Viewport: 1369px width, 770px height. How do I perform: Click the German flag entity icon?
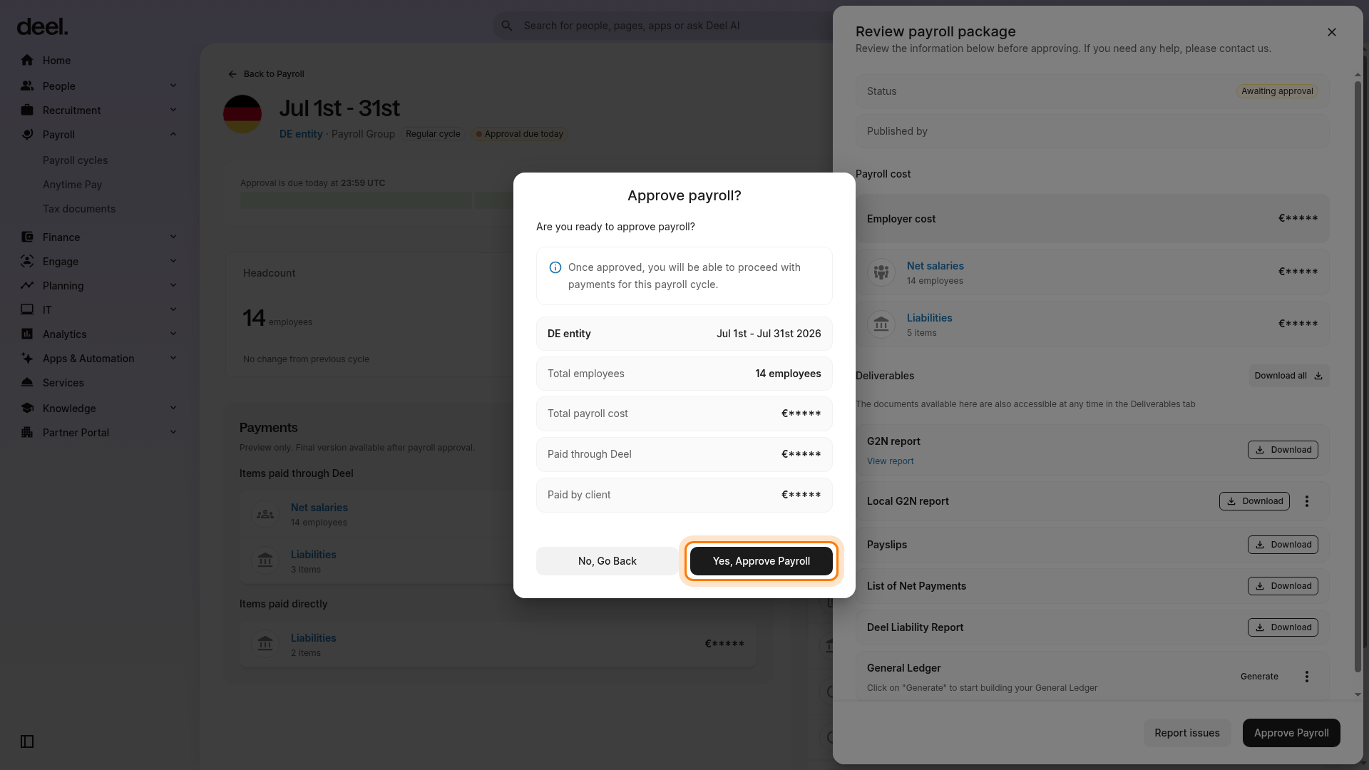click(242, 114)
